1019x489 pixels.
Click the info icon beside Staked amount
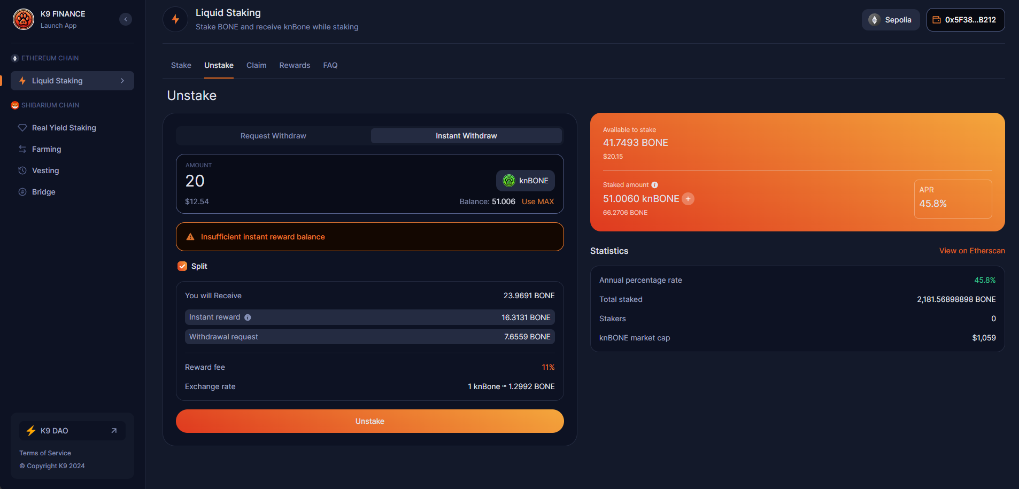(x=655, y=185)
